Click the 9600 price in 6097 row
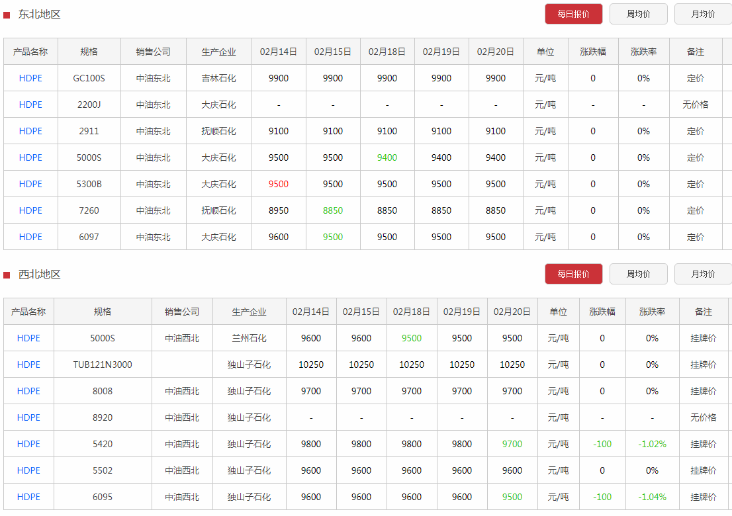Image resolution: width=732 pixels, height=516 pixels. click(278, 237)
